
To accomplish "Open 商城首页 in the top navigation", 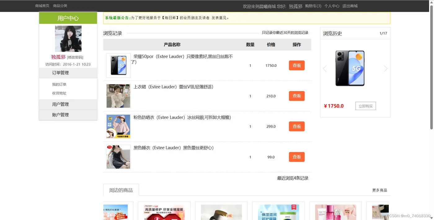I will pyautogui.click(x=42, y=6).
